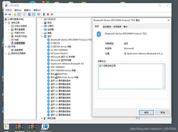This screenshot has width=178, height=132.
Task: Expand the 本地用户和组 node arrow
Action: click(9, 36)
